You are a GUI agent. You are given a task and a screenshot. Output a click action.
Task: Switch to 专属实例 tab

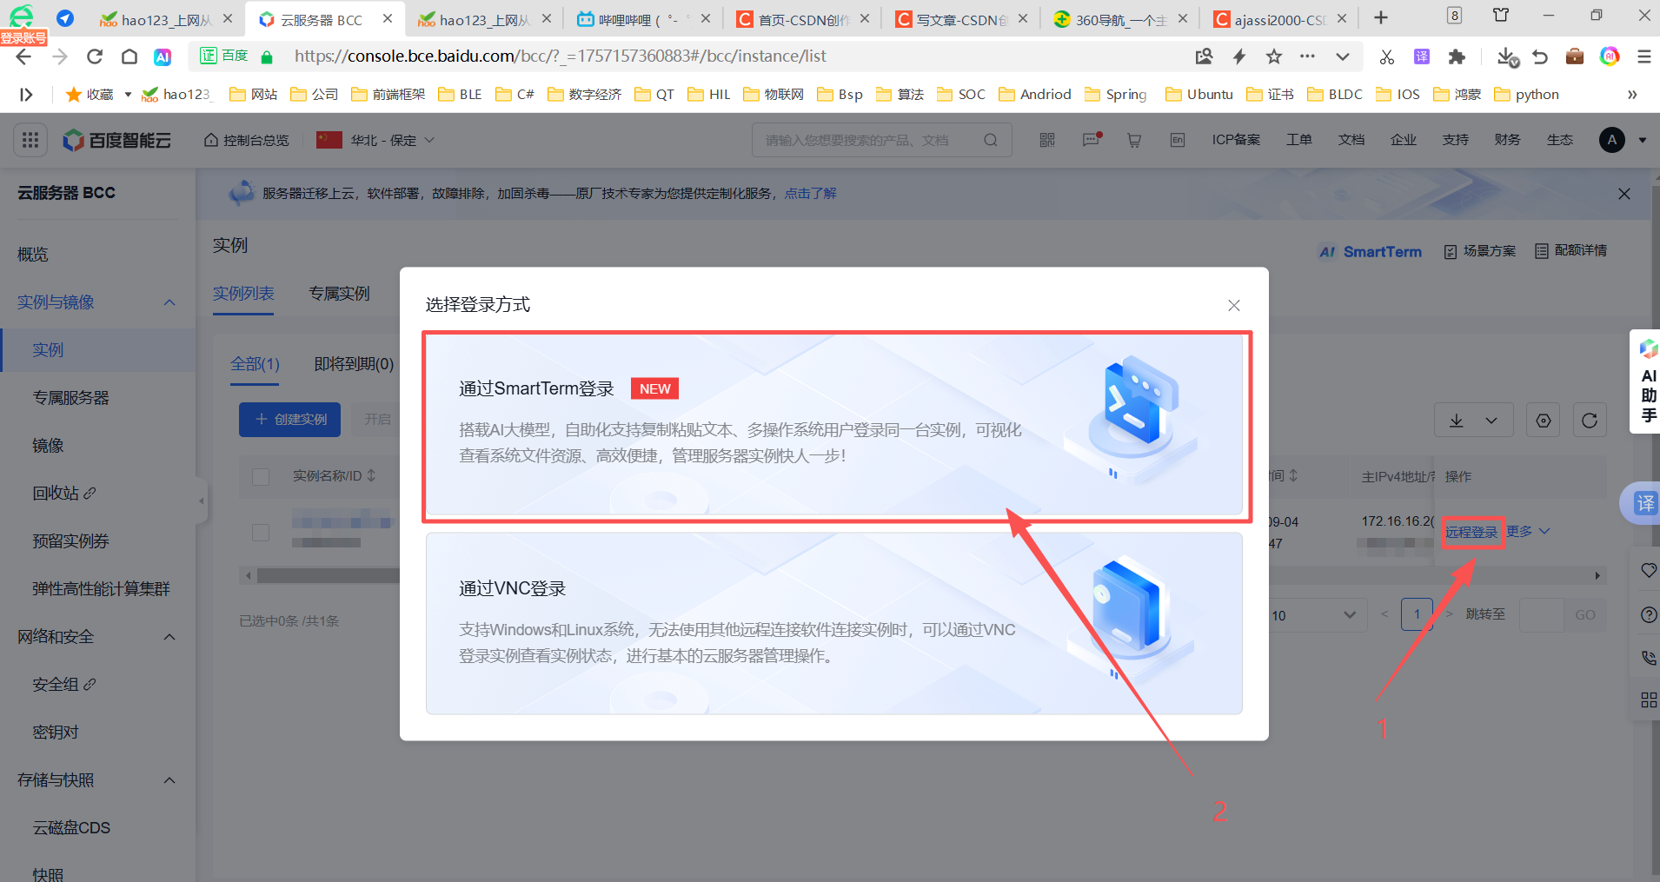click(340, 294)
